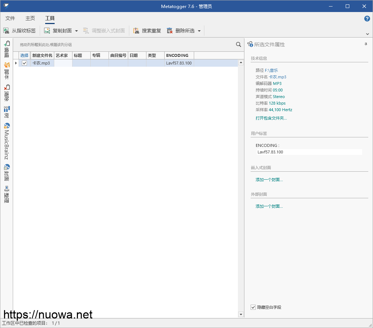Toggle the 隐藏空白字段 checkbox

pos(253,307)
